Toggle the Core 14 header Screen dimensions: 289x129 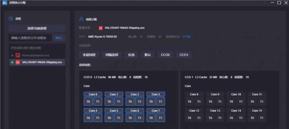click(x=236, y=111)
